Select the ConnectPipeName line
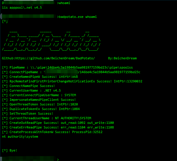 tap(71, 72)
